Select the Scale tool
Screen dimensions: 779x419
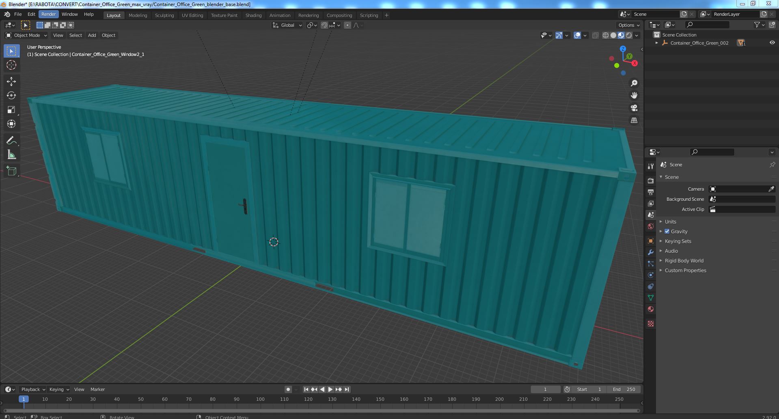click(11, 110)
